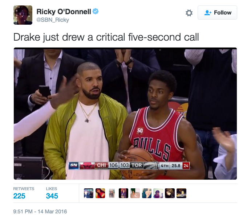Image resolution: width=251 pixels, height=217 pixels.
Task: Open the first liker avatar
Action: point(89,193)
